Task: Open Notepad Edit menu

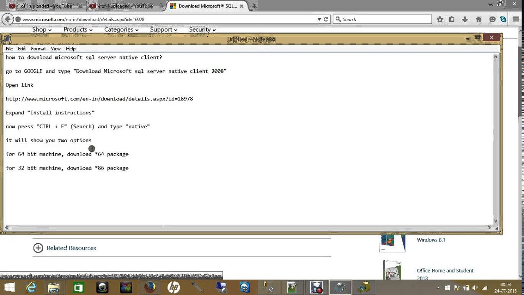Action: pos(22,49)
